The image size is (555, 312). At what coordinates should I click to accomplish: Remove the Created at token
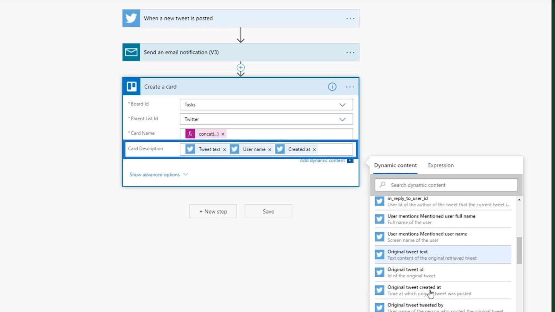click(x=314, y=149)
